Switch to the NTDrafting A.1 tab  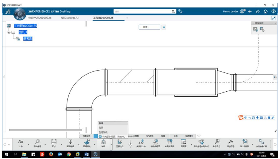click(70, 18)
